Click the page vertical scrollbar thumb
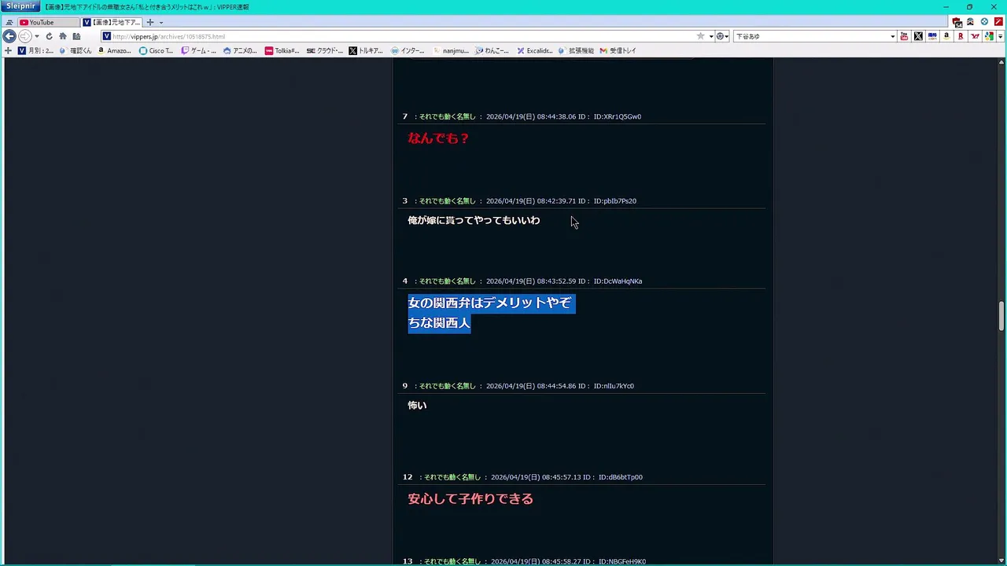Viewport: 1007px width, 566px height. pyautogui.click(x=1001, y=315)
